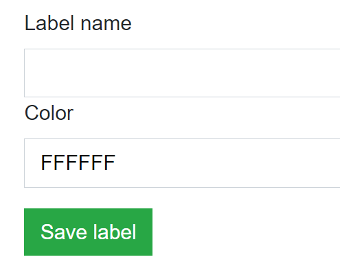Click the word "Label" in Label name heading
The width and height of the screenshot is (340, 268).
(x=49, y=23)
